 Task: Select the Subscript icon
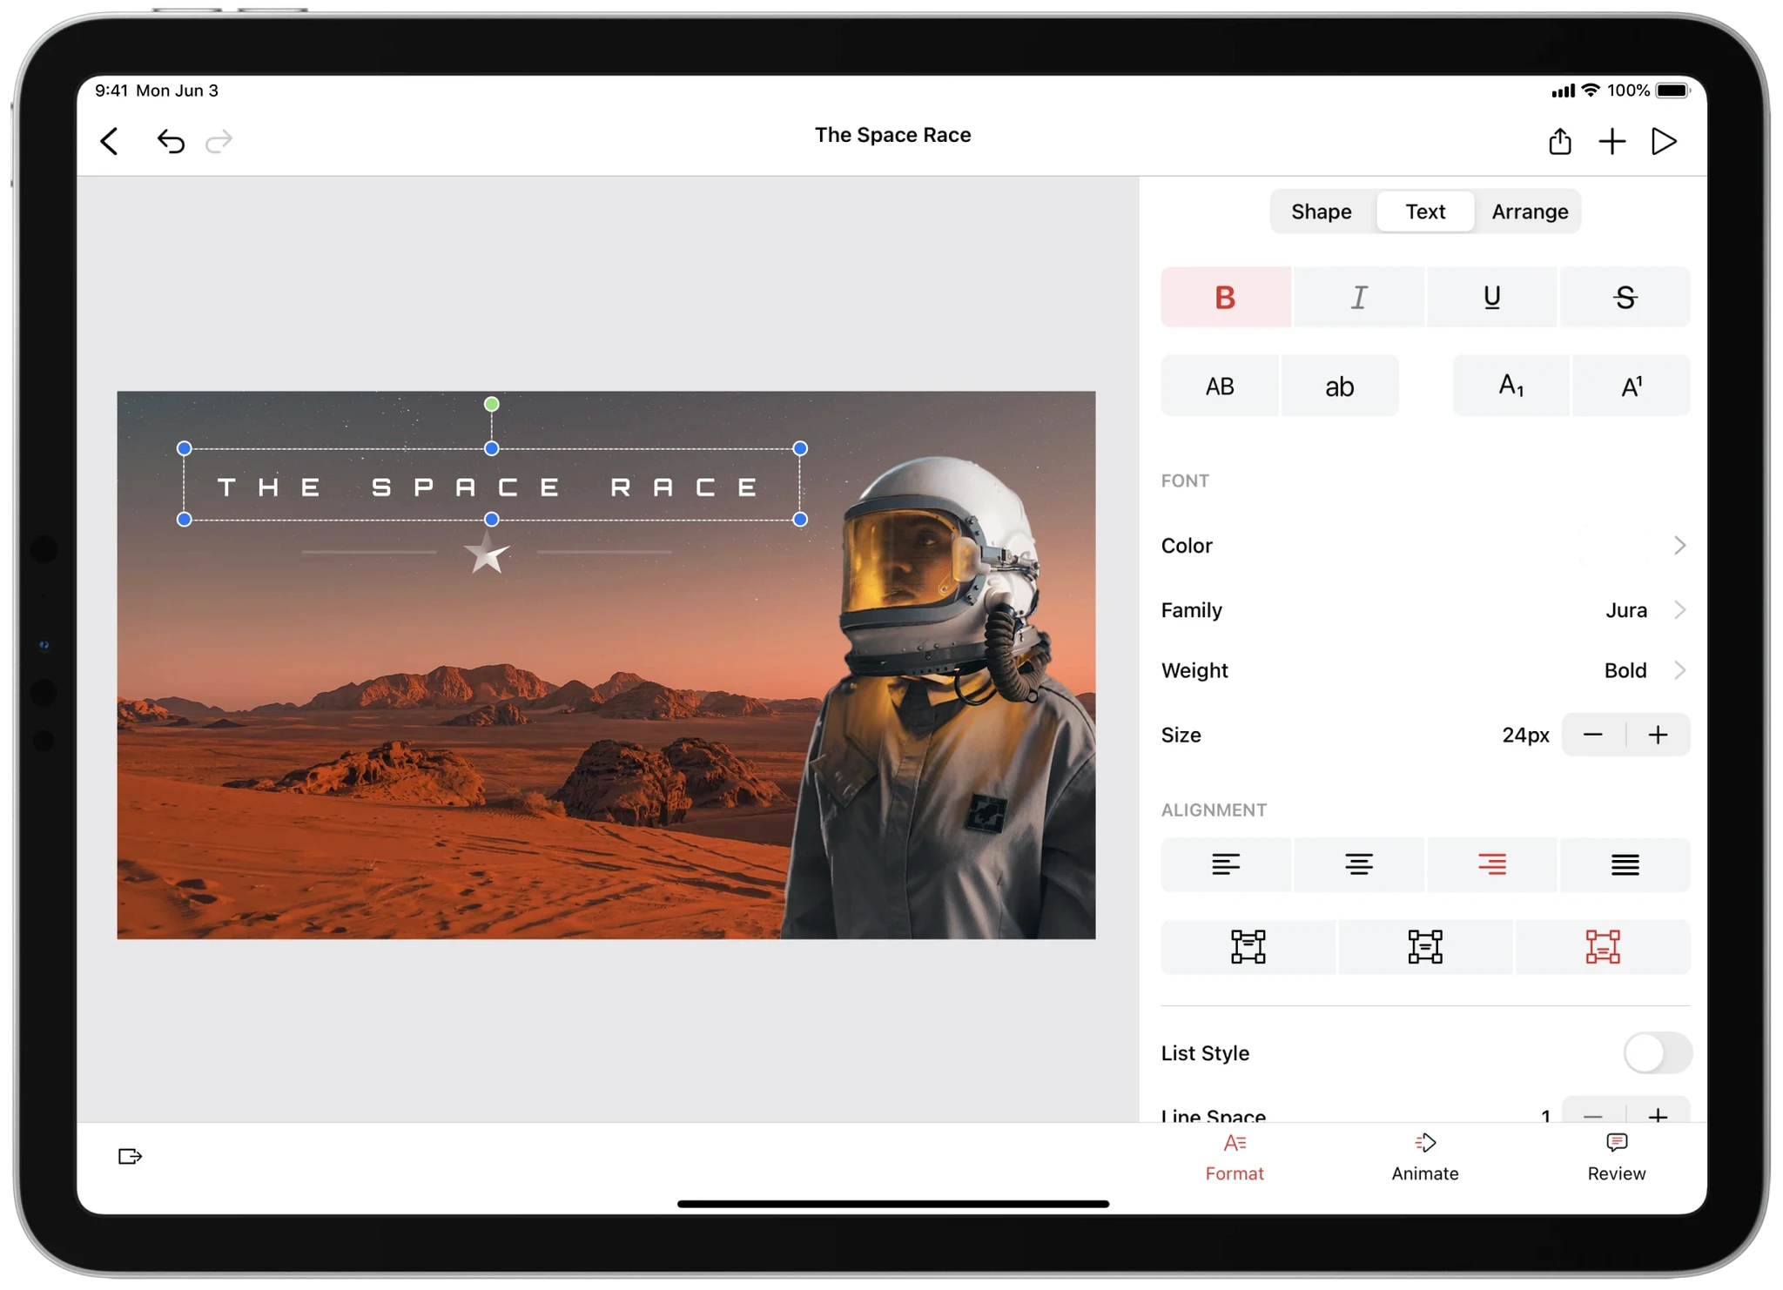1511,386
